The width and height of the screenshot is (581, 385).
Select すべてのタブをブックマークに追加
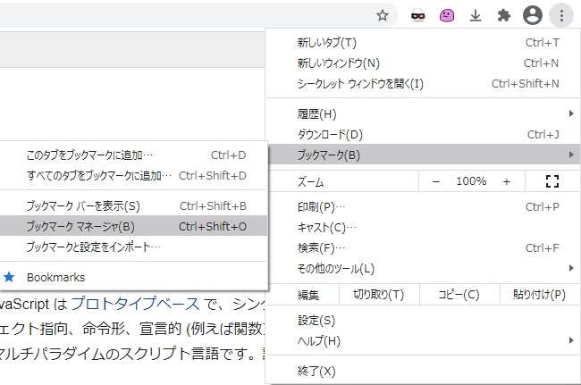133,175
